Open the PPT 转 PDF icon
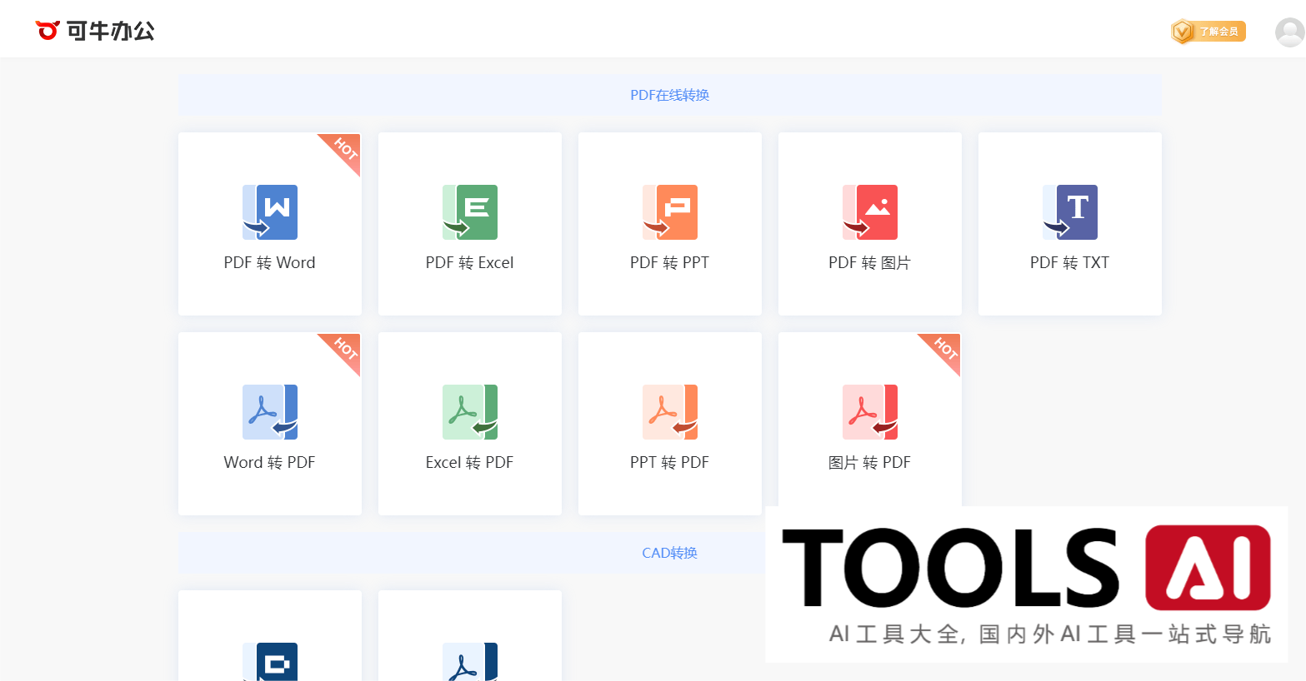Viewport: 1306px width, 681px height. (x=670, y=412)
